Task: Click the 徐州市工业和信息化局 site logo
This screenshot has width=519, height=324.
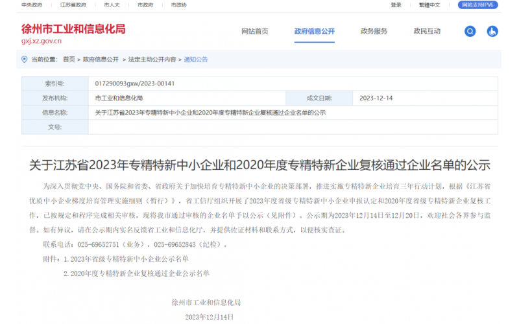Action: (x=73, y=29)
